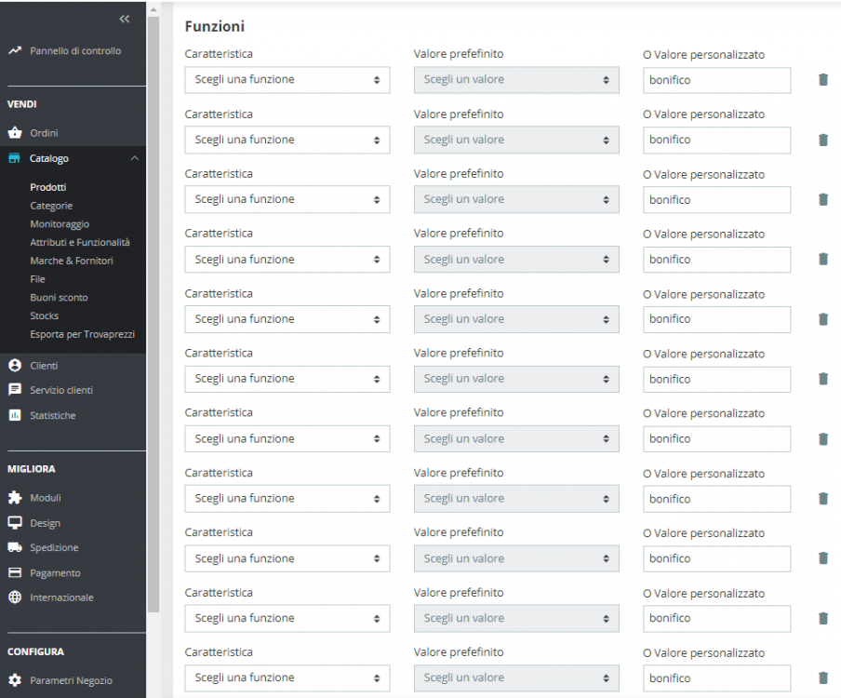The image size is (841, 698).
Task: Open the first Caratteristica dropdown under Funzioni
Action: click(x=287, y=80)
